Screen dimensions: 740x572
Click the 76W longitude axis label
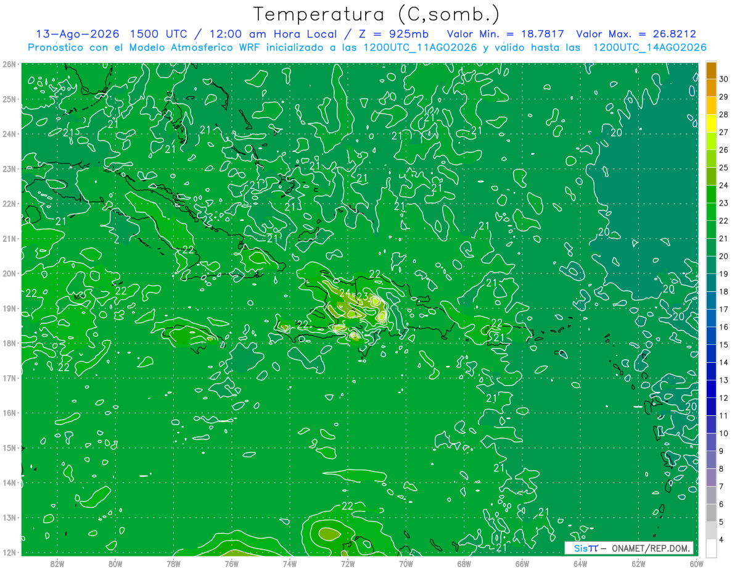[231, 563]
